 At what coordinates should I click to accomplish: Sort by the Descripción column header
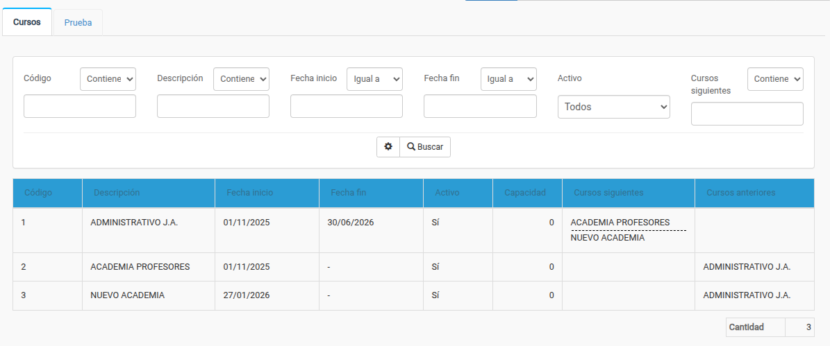coord(117,193)
